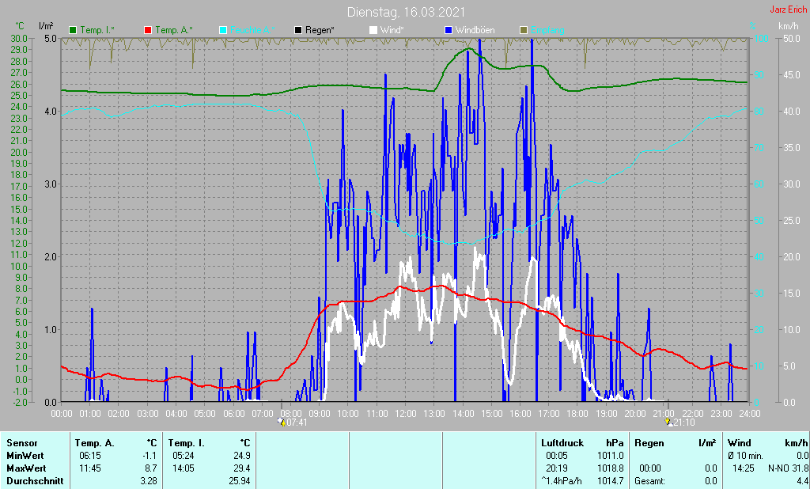Click the indoor minimum time '05:24'
810x489 pixels.
click(183, 456)
